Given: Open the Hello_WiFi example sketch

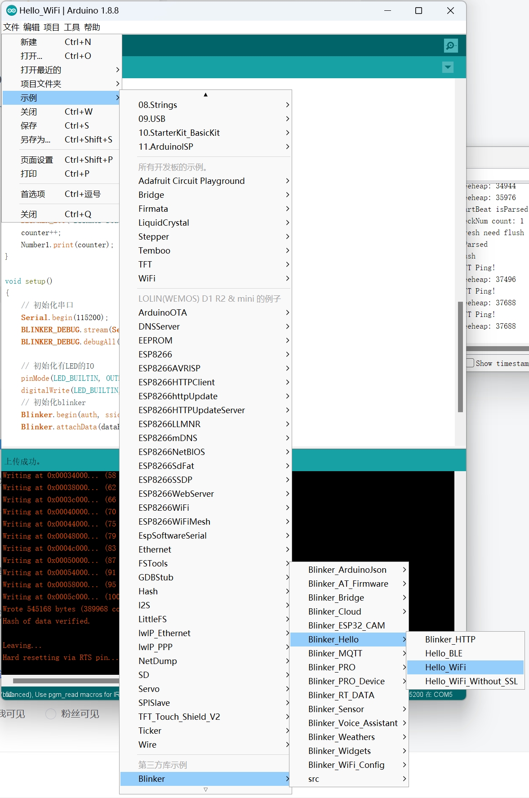Looking at the screenshot, I should (466, 667).
